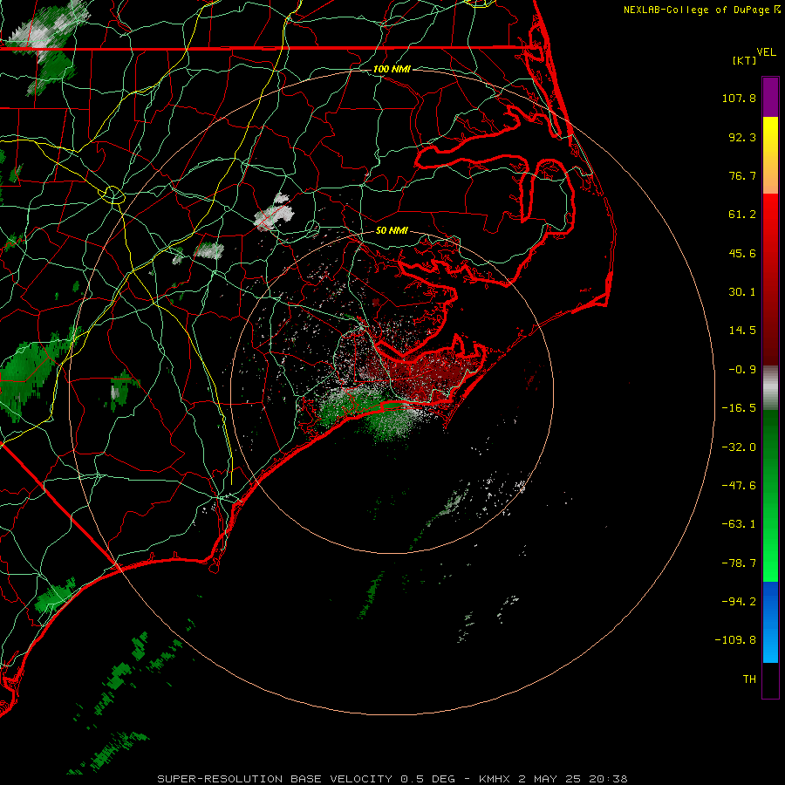Select the 14.5 velocity scale value
The height and width of the screenshot is (785, 785).
point(742,331)
